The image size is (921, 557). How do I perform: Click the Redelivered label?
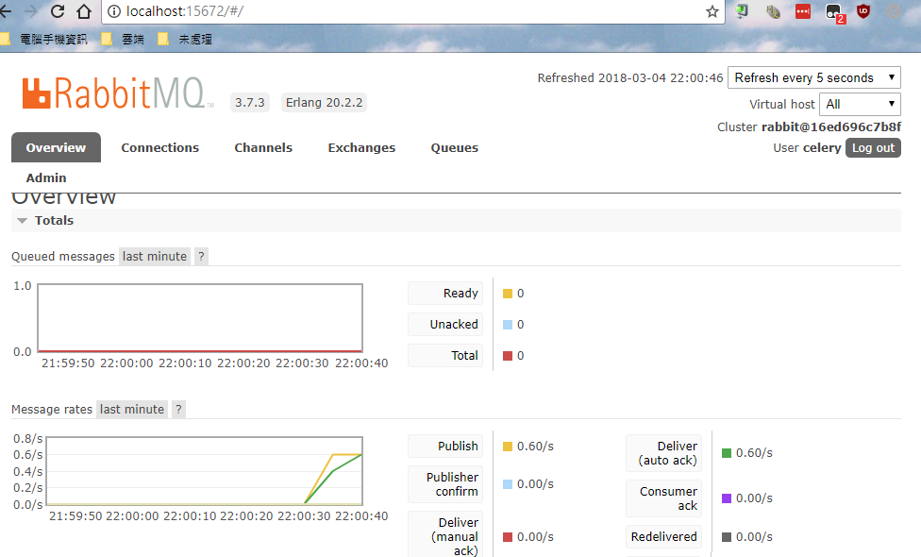tap(663, 536)
